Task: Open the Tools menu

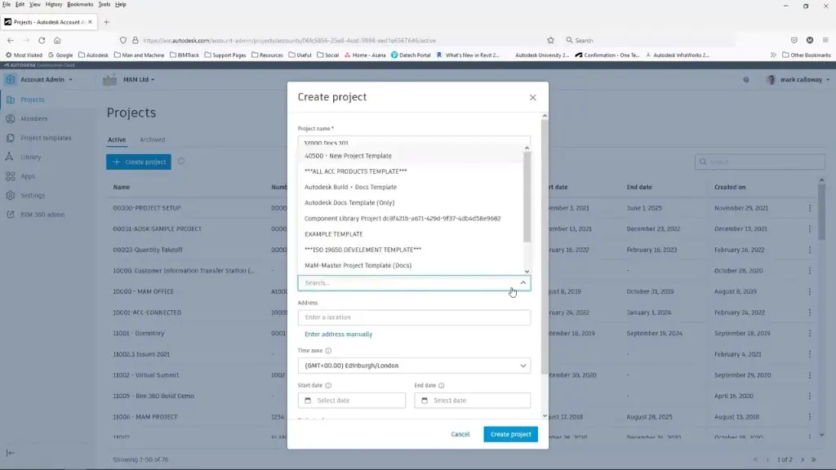Action: pyautogui.click(x=104, y=4)
